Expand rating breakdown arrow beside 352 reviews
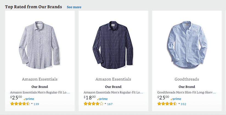Viewport: 226px width, 115px height. tap(179, 104)
